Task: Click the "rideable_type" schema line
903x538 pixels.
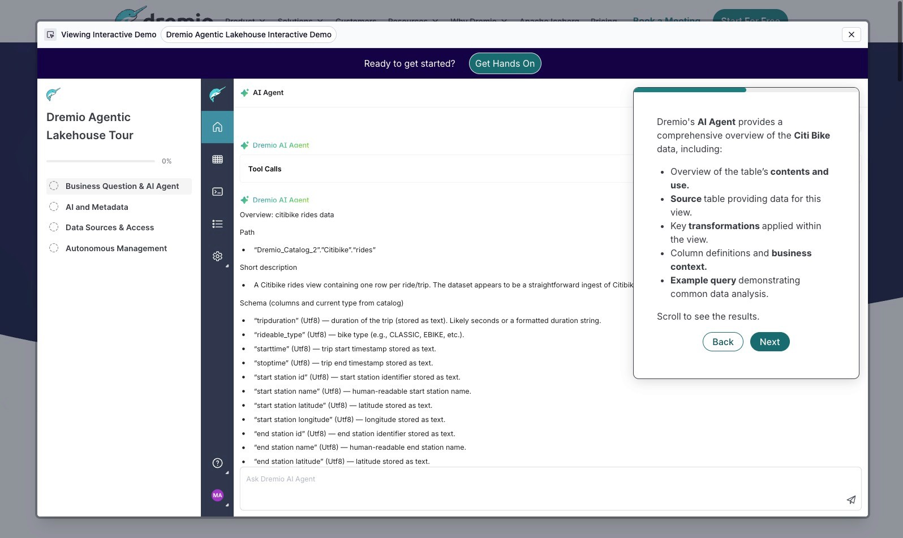Action: [x=359, y=335]
